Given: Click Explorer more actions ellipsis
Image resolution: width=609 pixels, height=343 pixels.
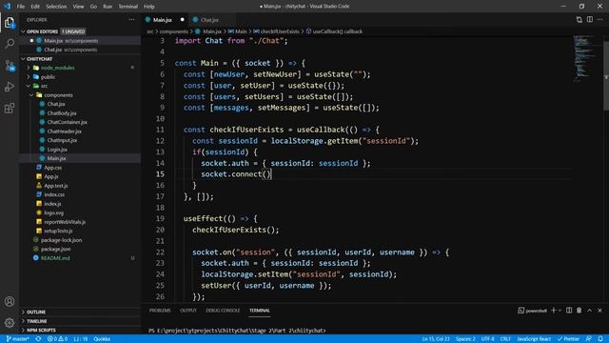Looking at the screenshot, I should 131,19.
